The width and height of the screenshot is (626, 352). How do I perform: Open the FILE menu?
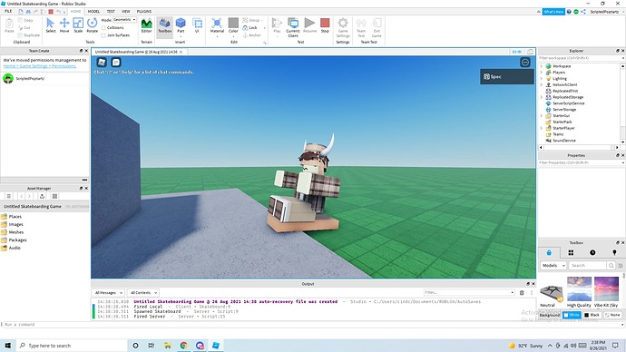click(8, 11)
